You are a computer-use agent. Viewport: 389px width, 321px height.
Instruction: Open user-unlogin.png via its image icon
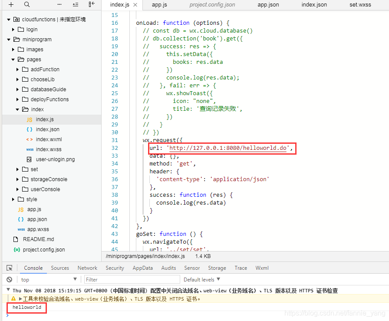click(29, 159)
